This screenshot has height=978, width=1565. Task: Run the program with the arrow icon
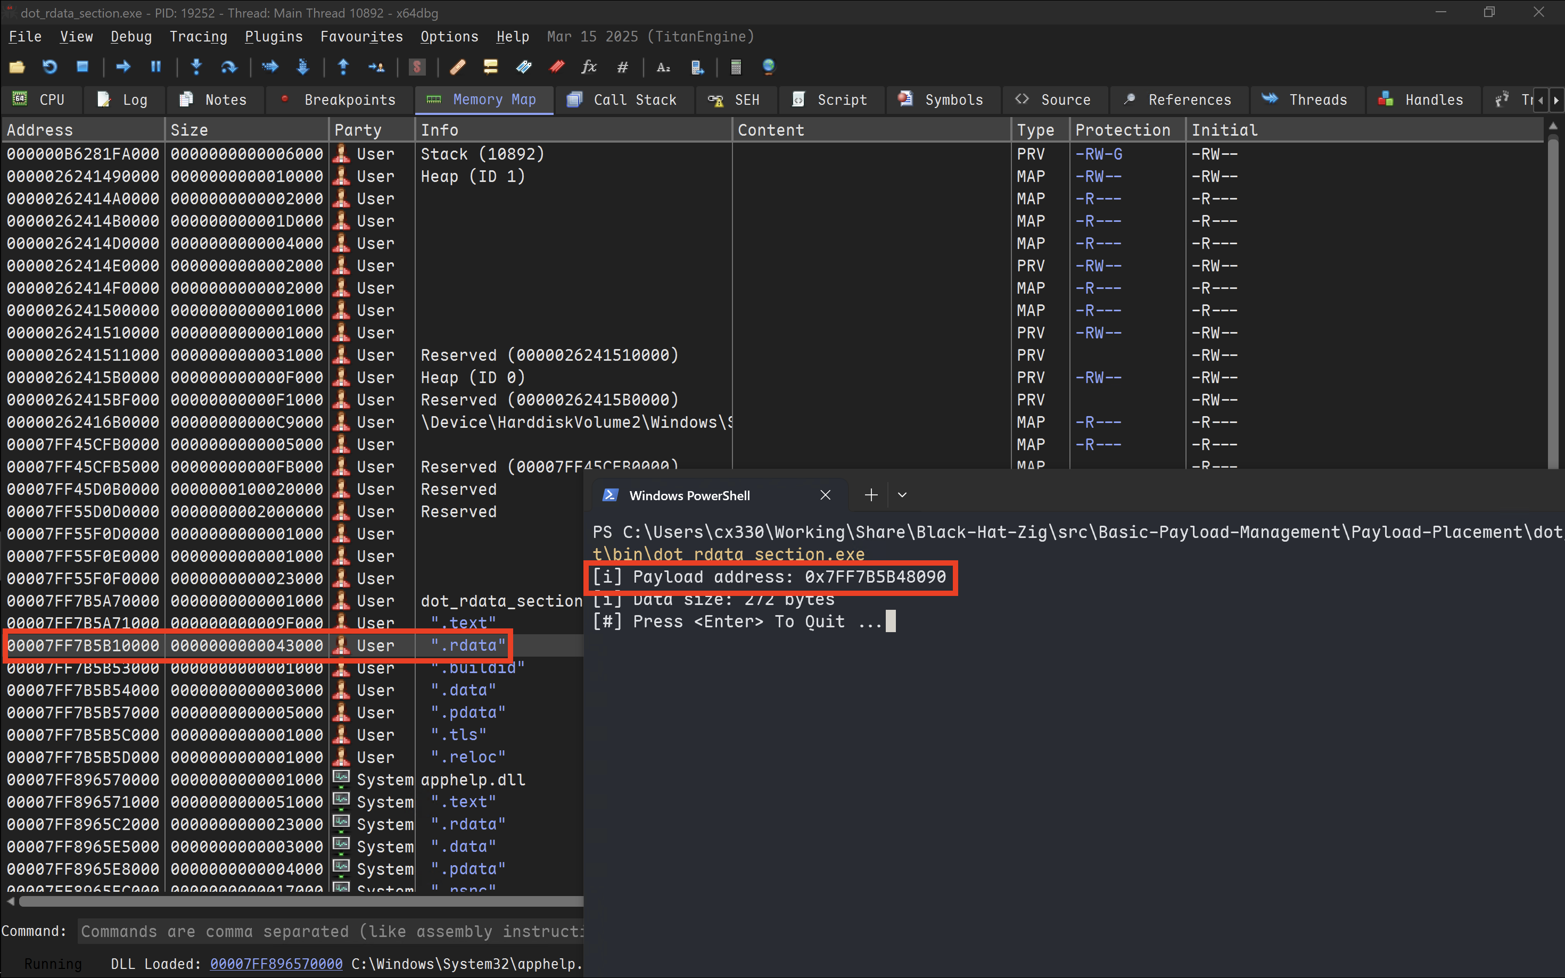coord(123,67)
